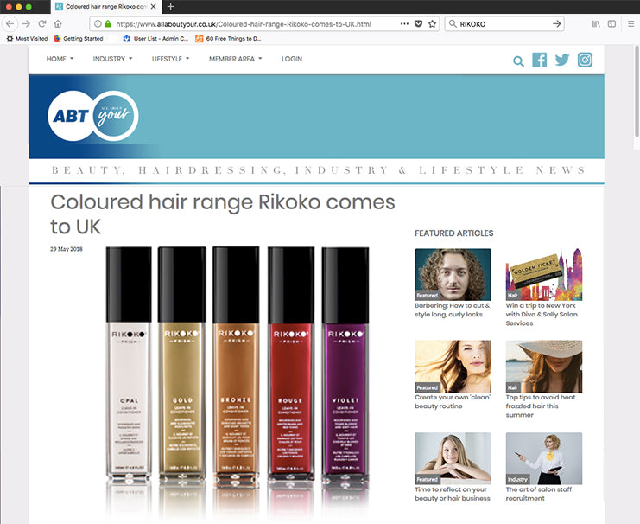Click the Golden Ticket New York thumbnail
This screenshot has height=524, width=640.
(x=543, y=275)
